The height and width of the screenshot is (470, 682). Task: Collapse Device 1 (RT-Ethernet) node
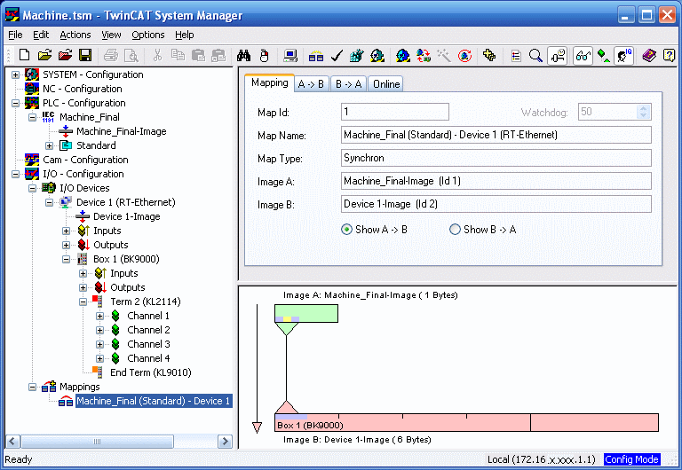[x=49, y=202]
